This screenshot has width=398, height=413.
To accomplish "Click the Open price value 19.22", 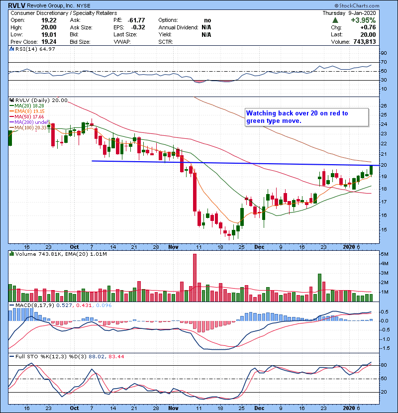I will point(49,20).
